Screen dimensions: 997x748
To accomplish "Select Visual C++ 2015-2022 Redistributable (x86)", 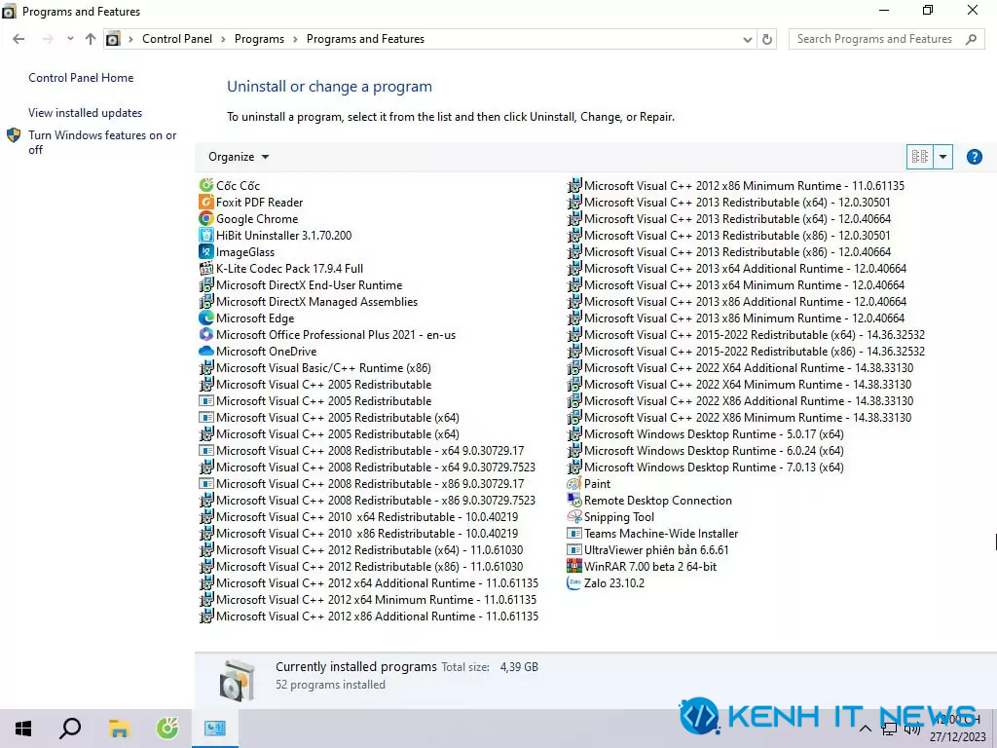I will [747, 351].
